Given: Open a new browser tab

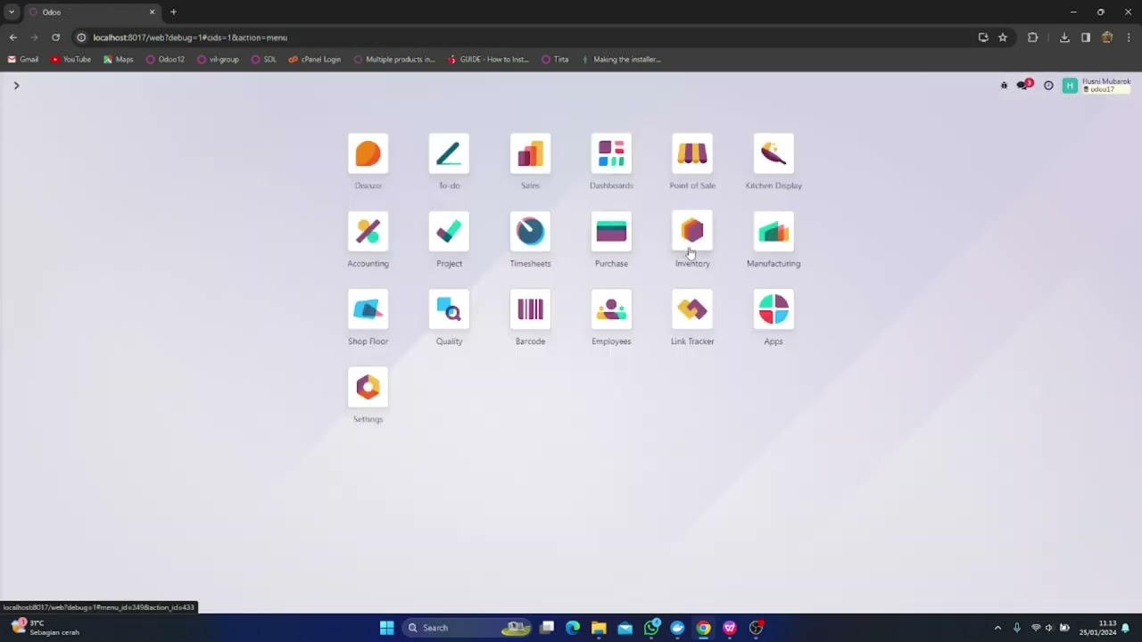Looking at the screenshot, I should click(173, 12).
